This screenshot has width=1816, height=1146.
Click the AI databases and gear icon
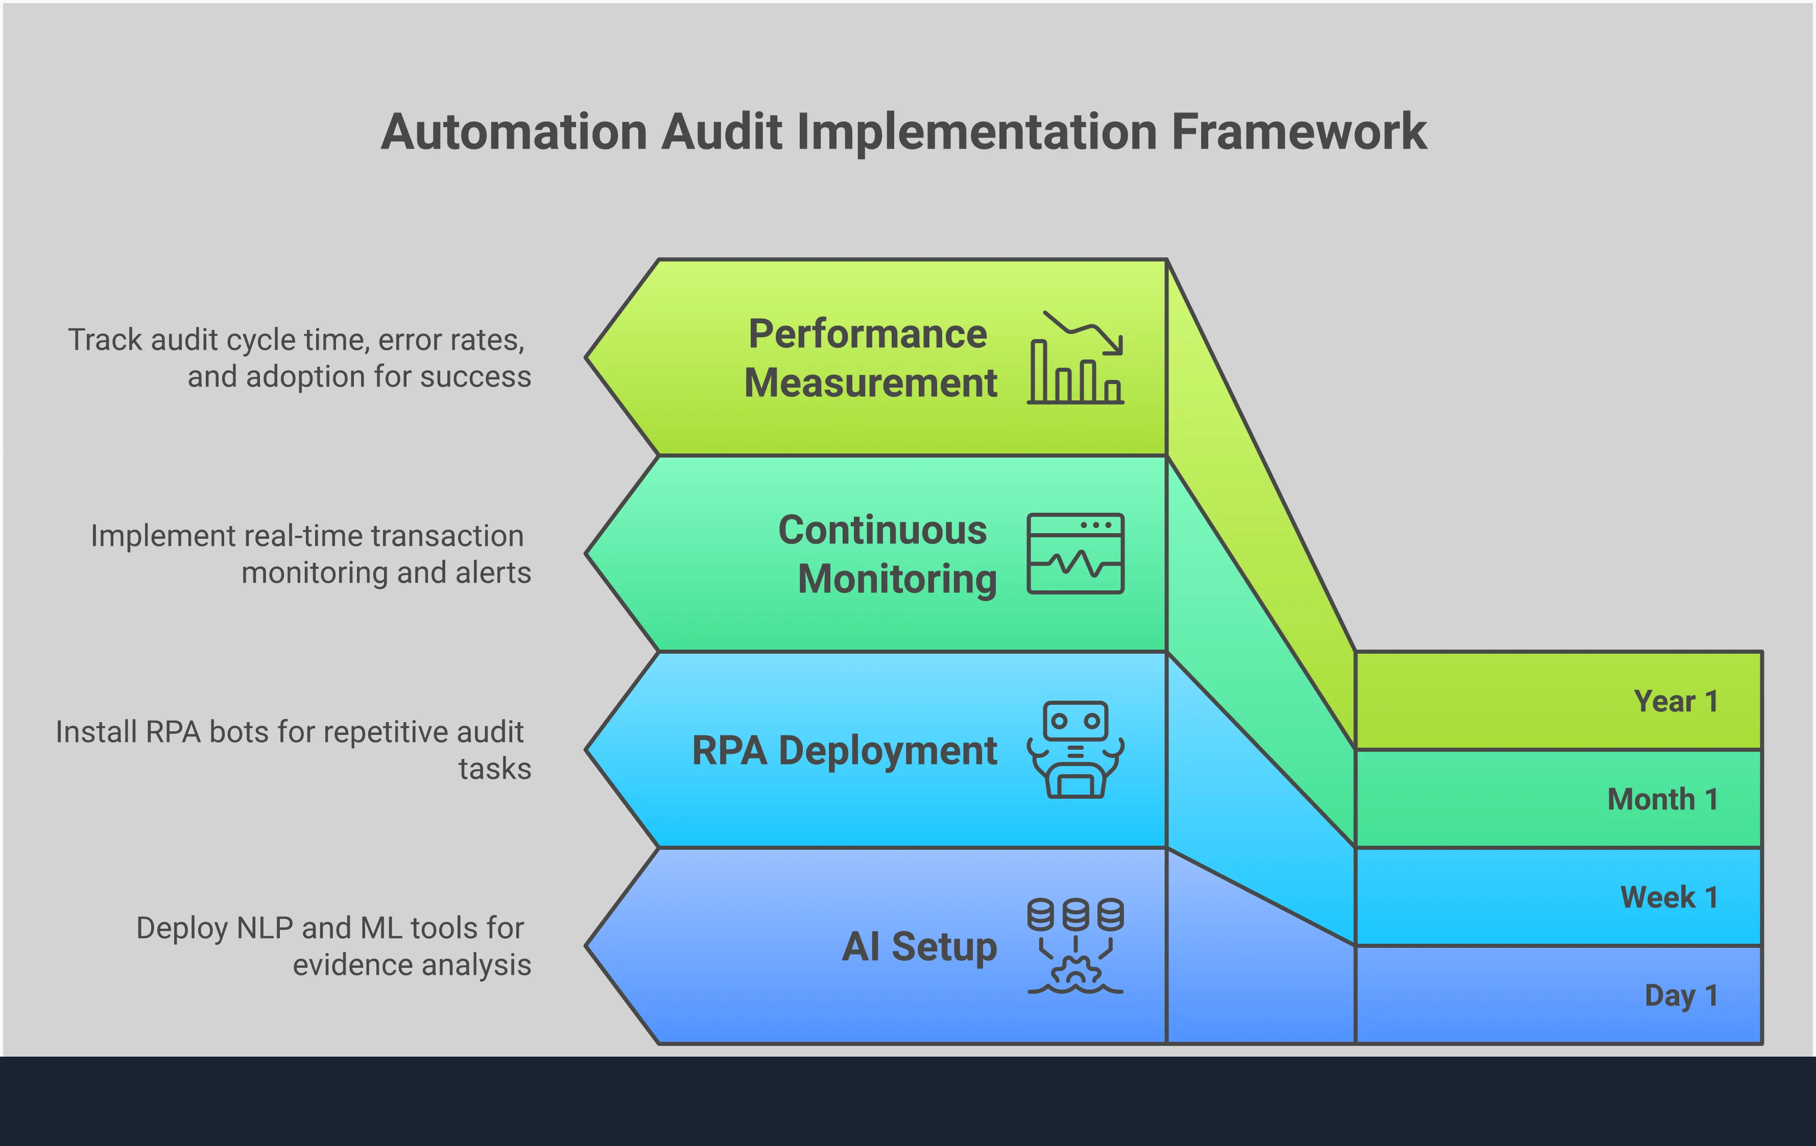pos(1076,945)
